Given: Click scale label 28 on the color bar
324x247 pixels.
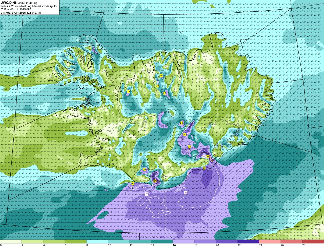Looking at the screenshot, I should [304, 245].
